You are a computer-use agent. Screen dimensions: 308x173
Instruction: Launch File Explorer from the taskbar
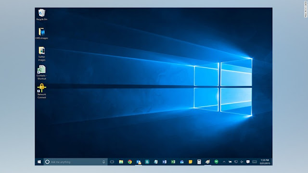tap(121, 162)
